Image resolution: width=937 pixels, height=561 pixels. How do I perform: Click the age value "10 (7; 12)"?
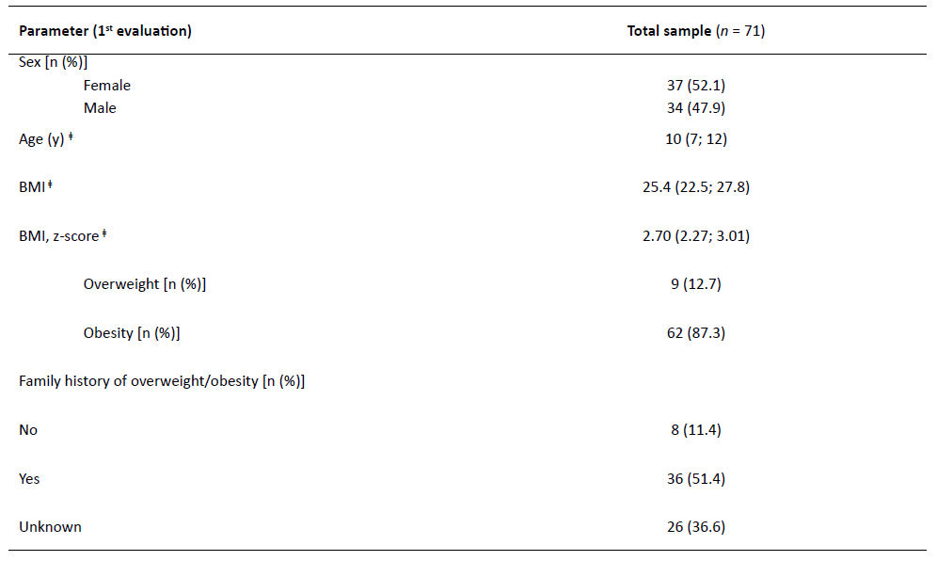(695, 139)
